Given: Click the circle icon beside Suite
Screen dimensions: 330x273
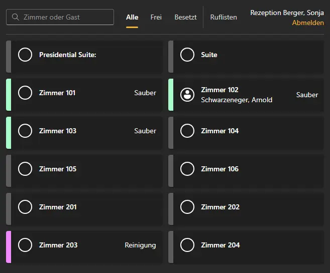Looking at the screenshot, I should [x=187, y=55].
